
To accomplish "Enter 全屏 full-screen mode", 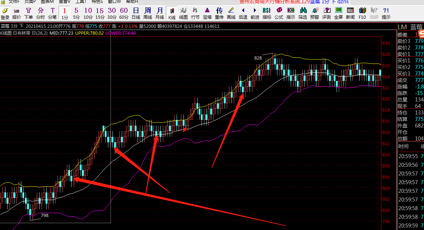I will pyautogui.click(x=338, y=13).
